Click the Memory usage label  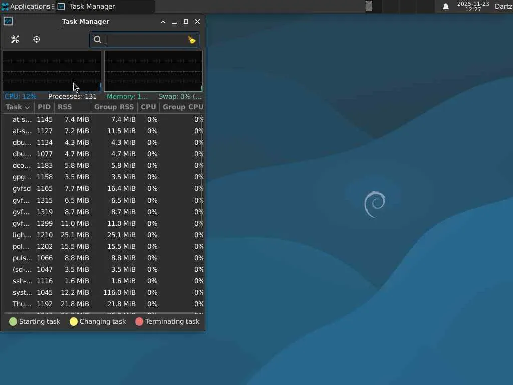[x=127, y=97]
